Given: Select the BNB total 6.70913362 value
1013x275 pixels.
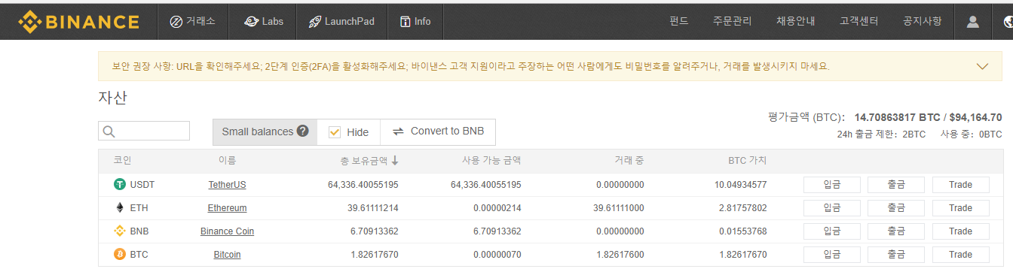Looking at the screenshot, I should pyautogui.click(x=375, y=231).
